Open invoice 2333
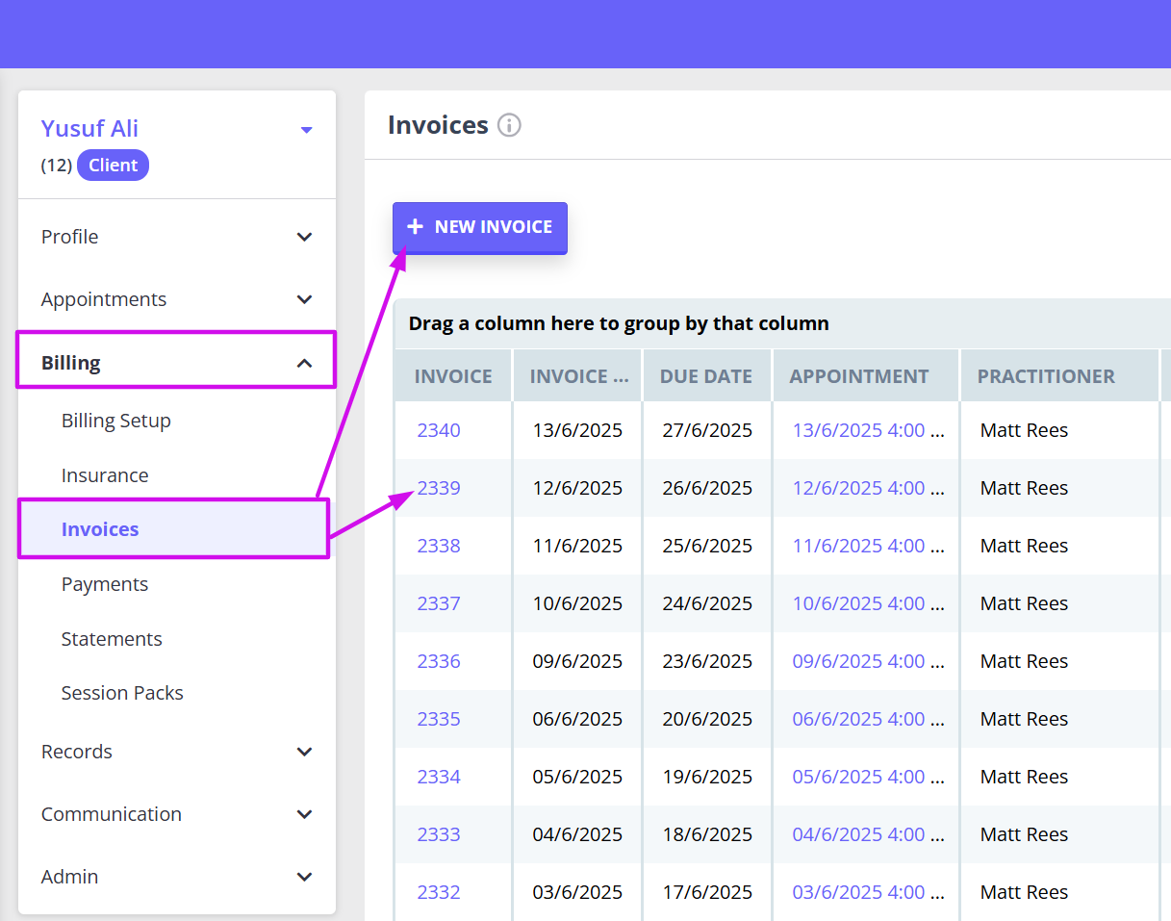 (439, 834)
